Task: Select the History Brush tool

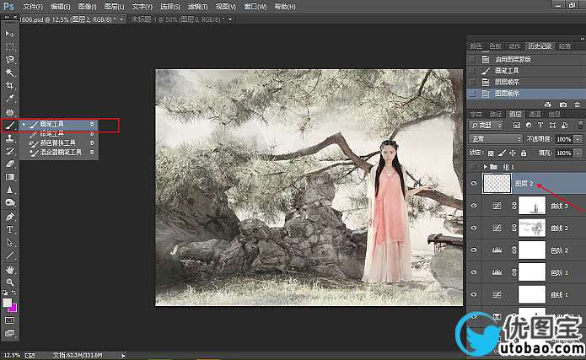Action: pyautogui.click(x=10, y=151)
